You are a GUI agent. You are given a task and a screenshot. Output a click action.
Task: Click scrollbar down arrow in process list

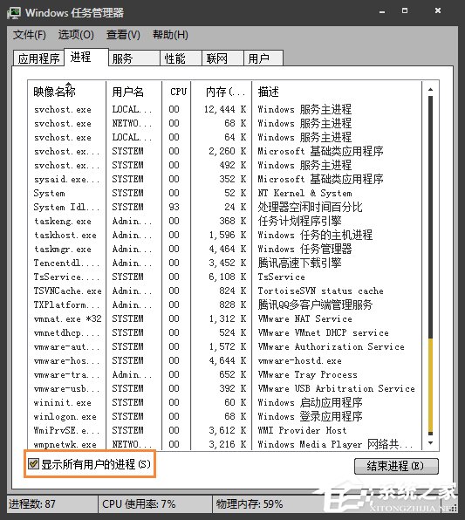pos(430,442)
